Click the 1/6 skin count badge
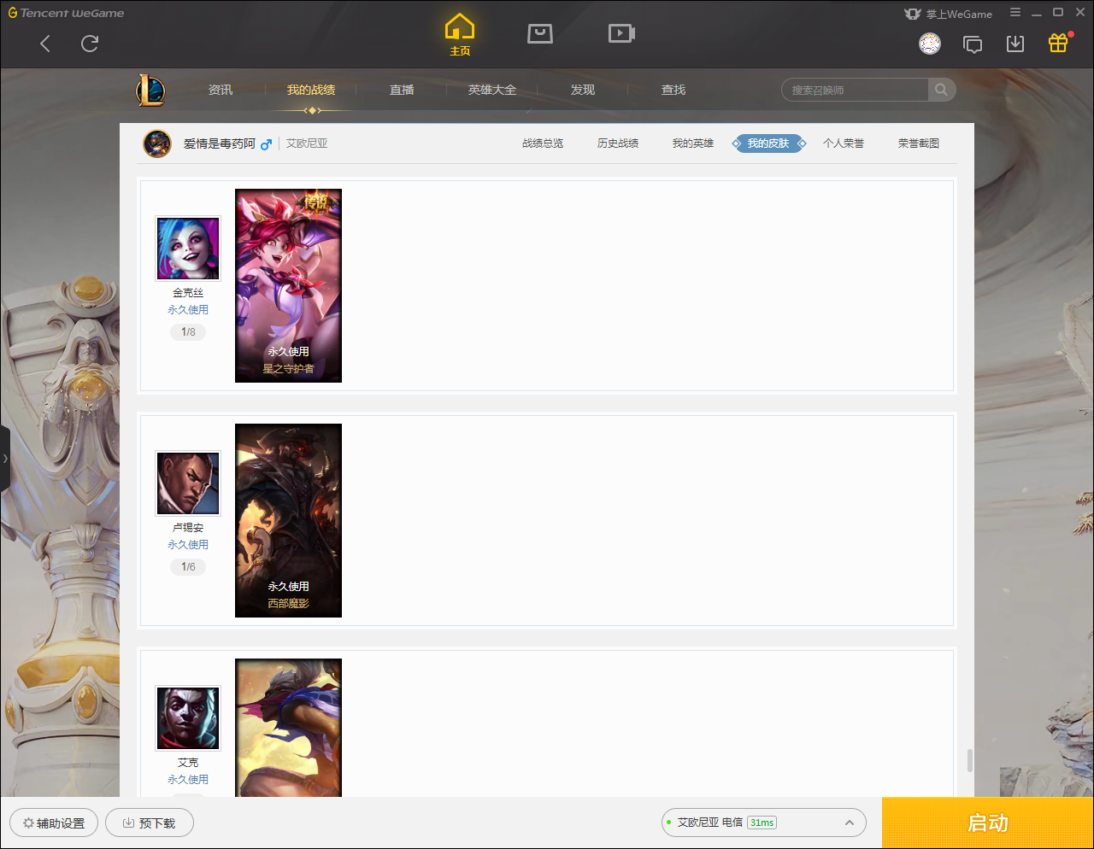 click(188, 567)
